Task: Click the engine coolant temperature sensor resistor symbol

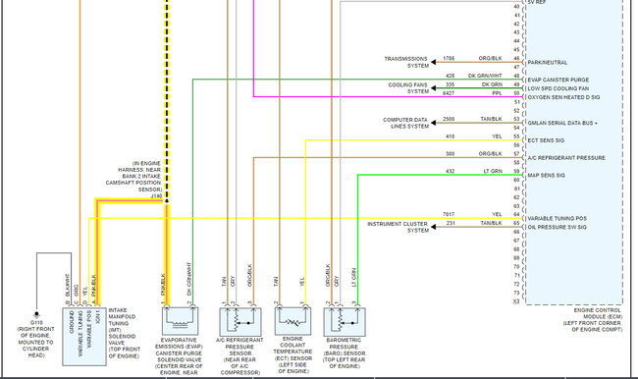Action: 292,322
